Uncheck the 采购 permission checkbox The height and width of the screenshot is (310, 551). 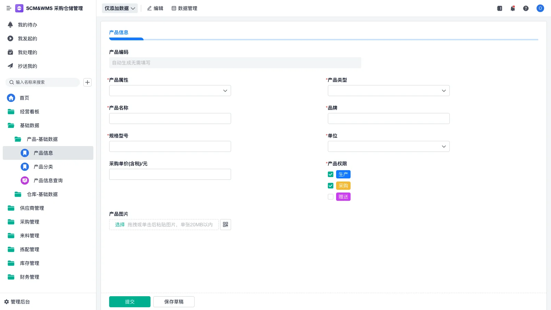(331, 186)
